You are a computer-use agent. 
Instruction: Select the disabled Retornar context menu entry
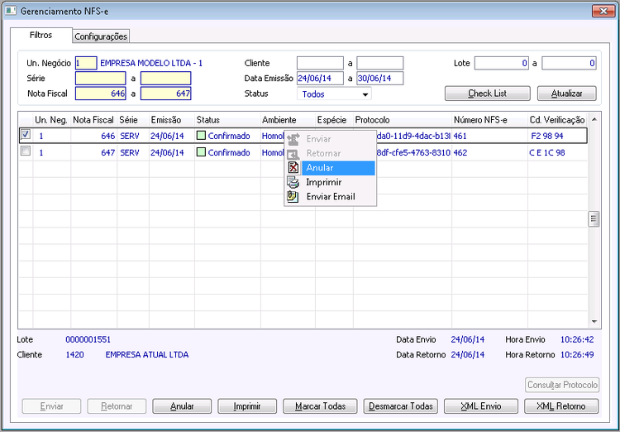(330, 154)
